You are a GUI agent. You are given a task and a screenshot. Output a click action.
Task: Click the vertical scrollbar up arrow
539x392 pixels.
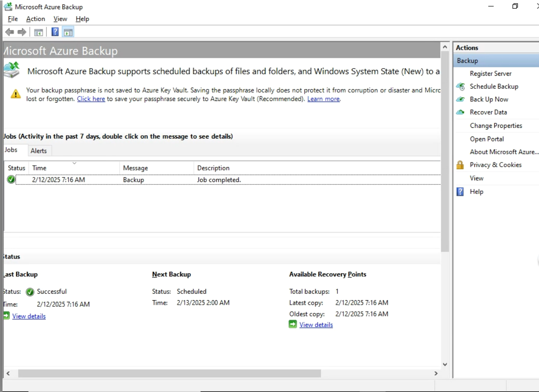[x=445, y=47]
